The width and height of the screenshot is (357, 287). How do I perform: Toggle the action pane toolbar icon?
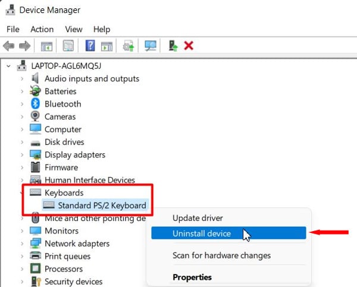tap(107, 46)
